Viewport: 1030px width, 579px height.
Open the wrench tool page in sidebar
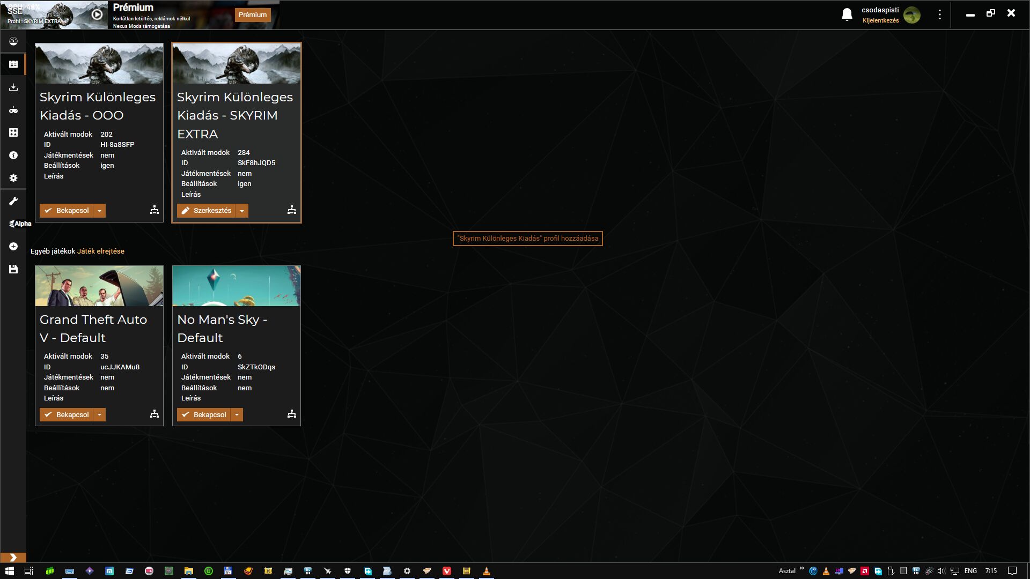(13, 201)
